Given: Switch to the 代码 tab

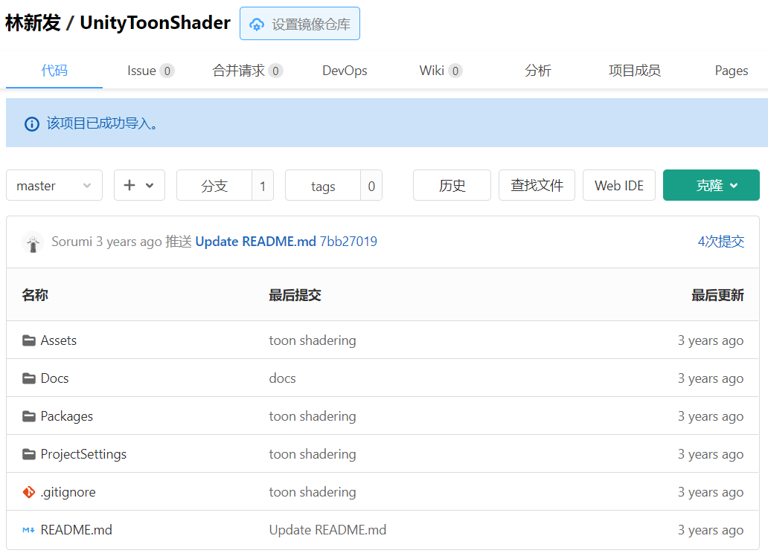Looking at the screenshot, I should coord(54,71).
